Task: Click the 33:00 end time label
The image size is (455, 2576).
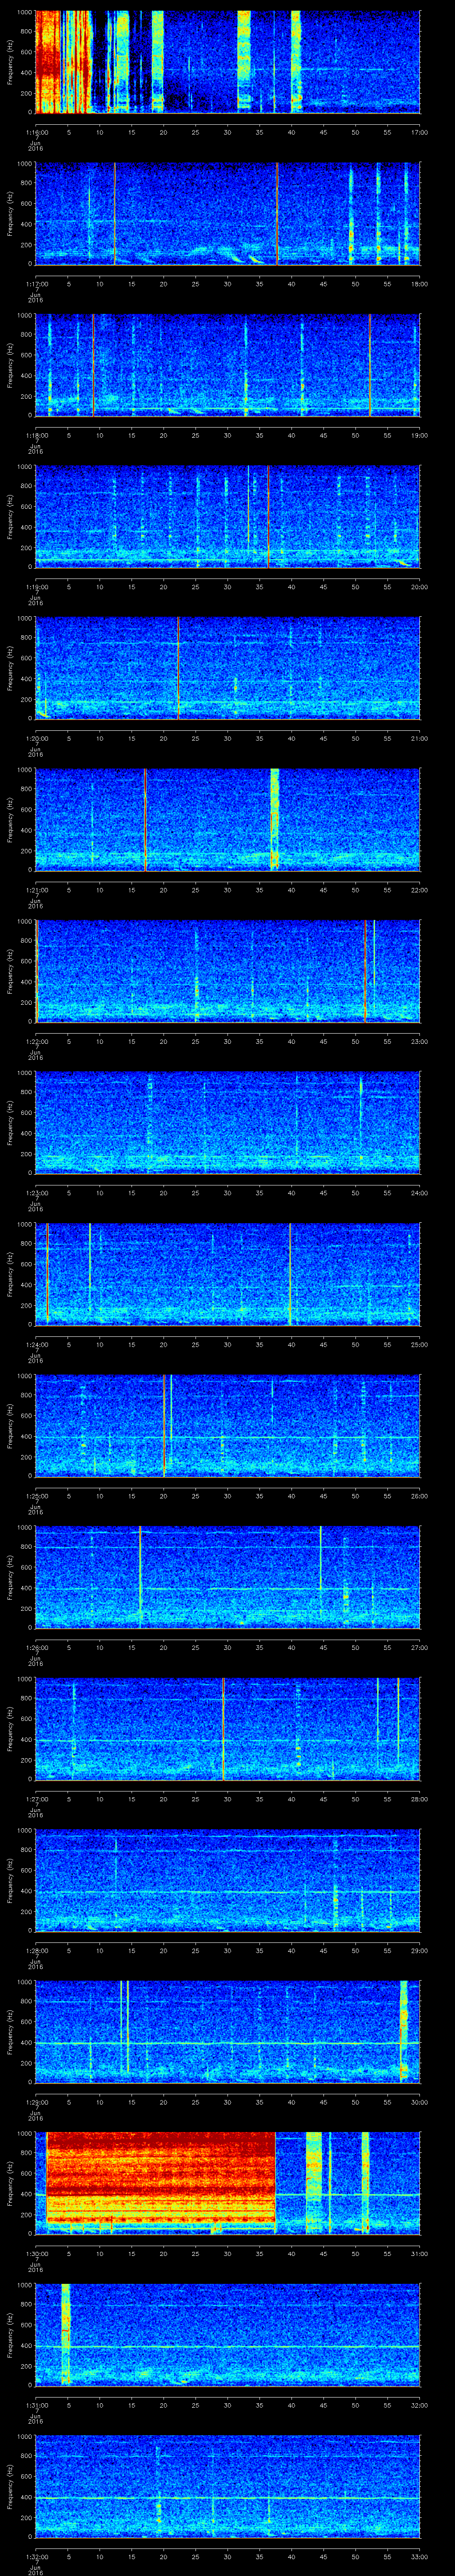Action: click(x=420, y=2556)
